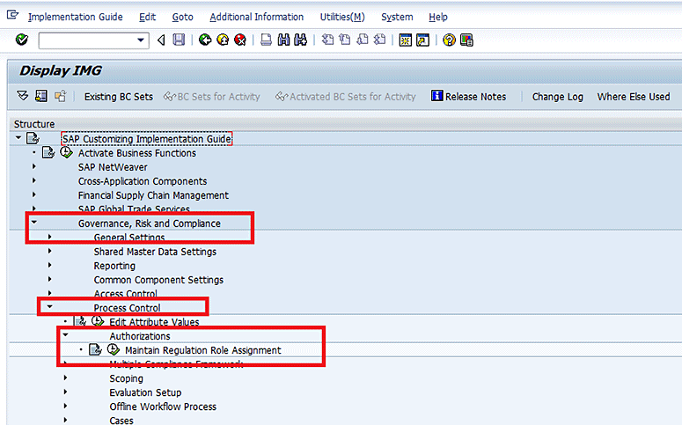Run Maintain Regulation Role Assignment execute icon
The image size is (682, 425).
tap(113, 350)
